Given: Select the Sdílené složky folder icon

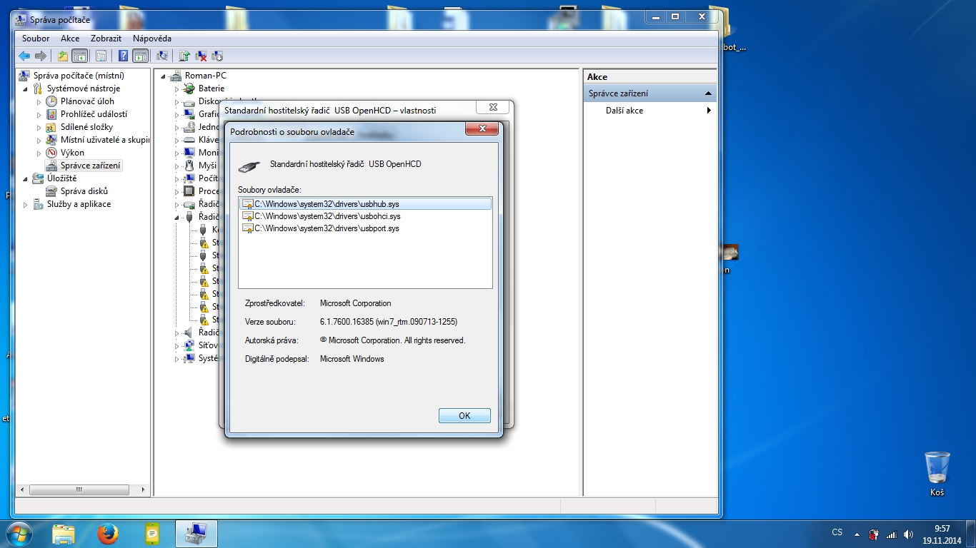Looking at the screenshot, I should point(51,127).
